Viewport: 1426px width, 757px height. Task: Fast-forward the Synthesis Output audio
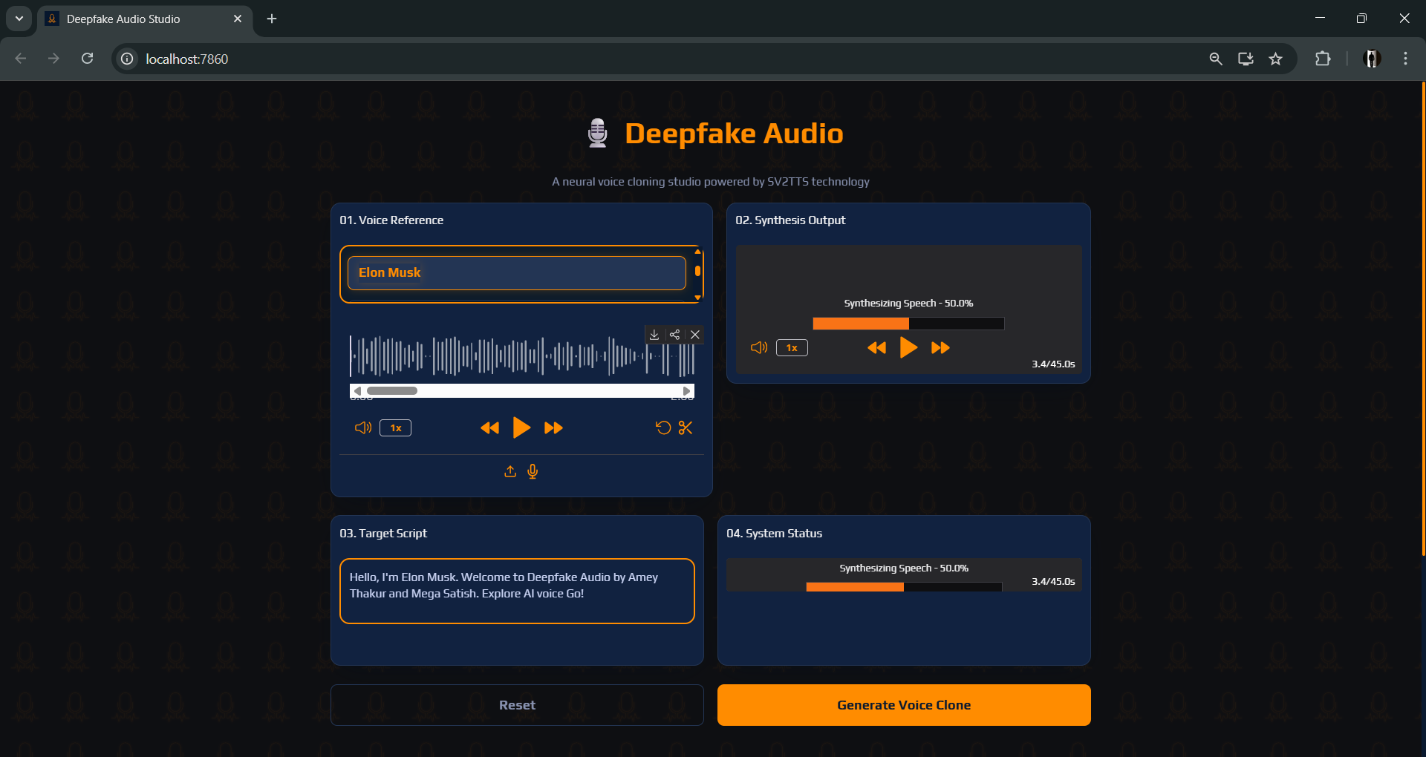click(x=940, y=347)
